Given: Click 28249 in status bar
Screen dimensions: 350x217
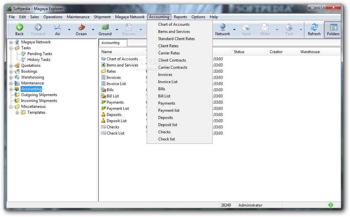Looking at the screenshot, I should coord(226,205).
